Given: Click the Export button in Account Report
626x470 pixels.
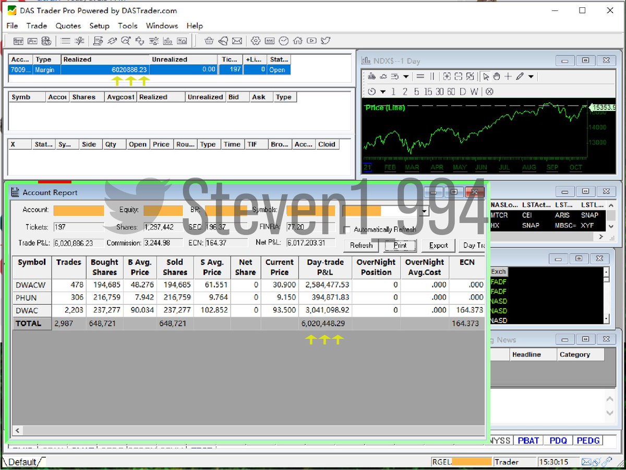Looking at the screenshot, I should [x=438, y=245].
